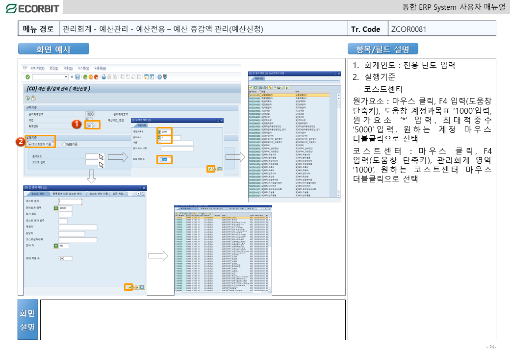Open the 시스템 menu
The width and height of the screenshot is (510, 353).
[82, 68]
